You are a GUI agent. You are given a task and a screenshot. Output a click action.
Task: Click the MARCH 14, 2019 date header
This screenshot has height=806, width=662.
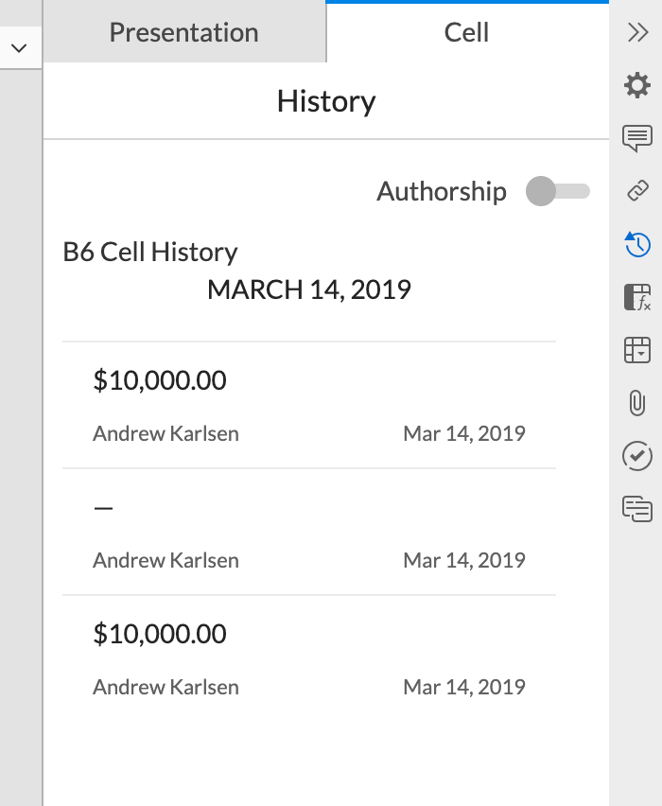click(x=308, y=289)
